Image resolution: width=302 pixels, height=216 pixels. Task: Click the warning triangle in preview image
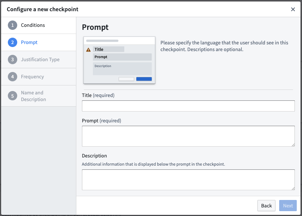pos(88,50)
